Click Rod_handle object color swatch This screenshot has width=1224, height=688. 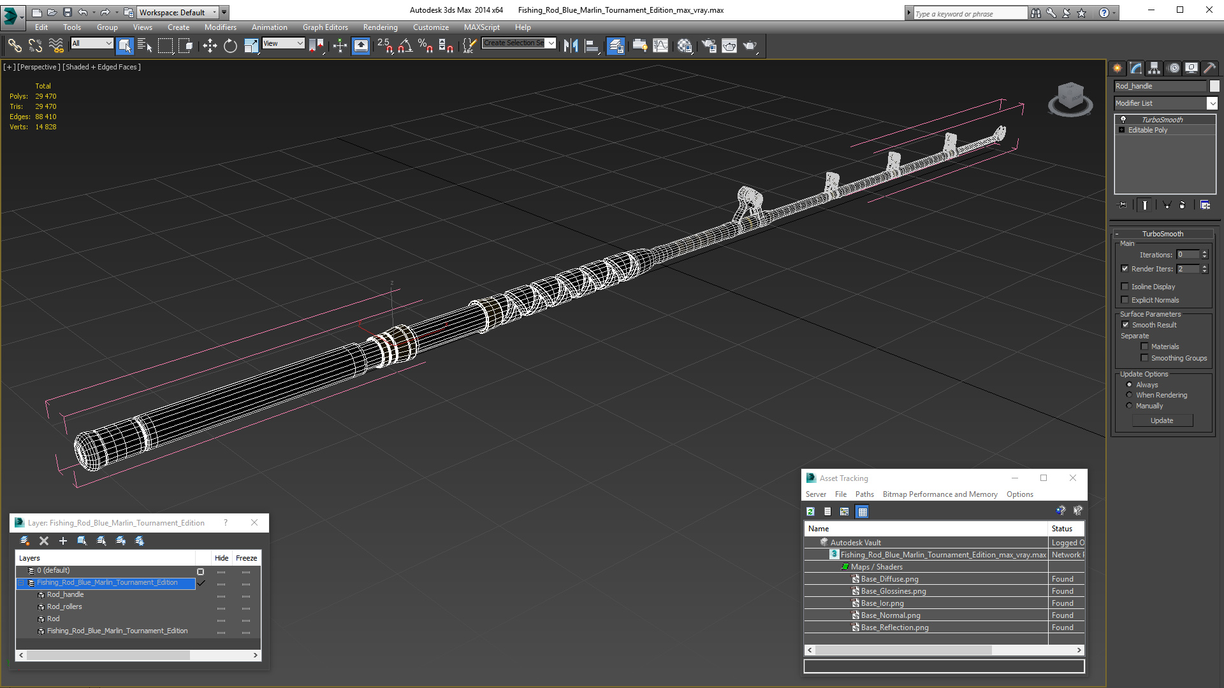(x=1214, y=86)
